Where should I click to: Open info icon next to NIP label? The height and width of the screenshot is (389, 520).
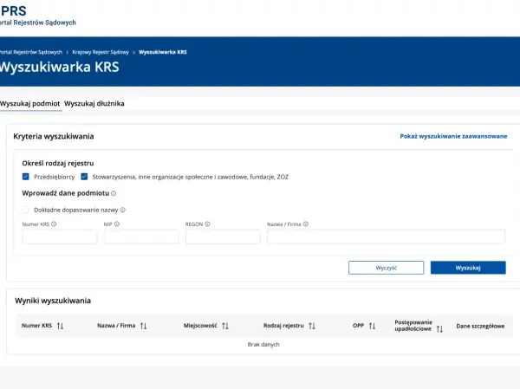click(x=117, y=224)
